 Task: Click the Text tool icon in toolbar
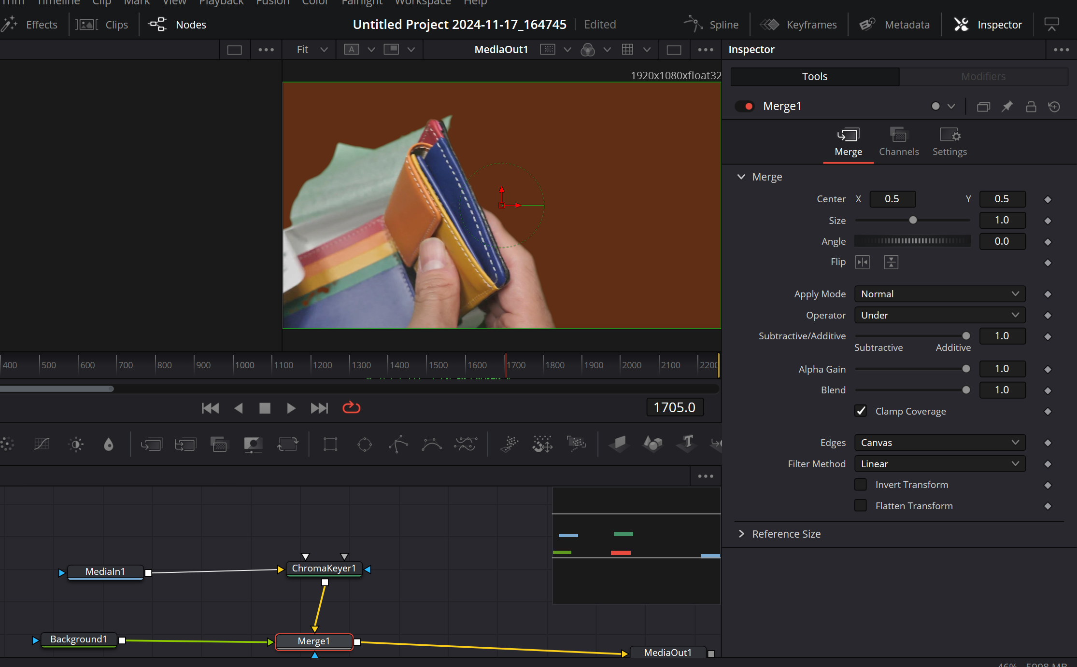[x=687, y=443]
